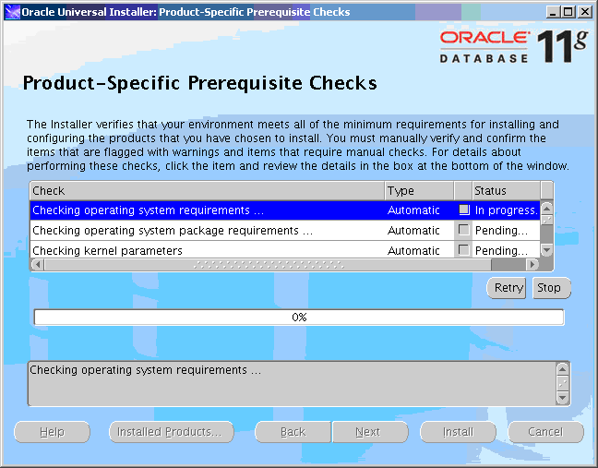Click the Oracle Database 11g logo
Screen dimensions: 598x468
512,45
